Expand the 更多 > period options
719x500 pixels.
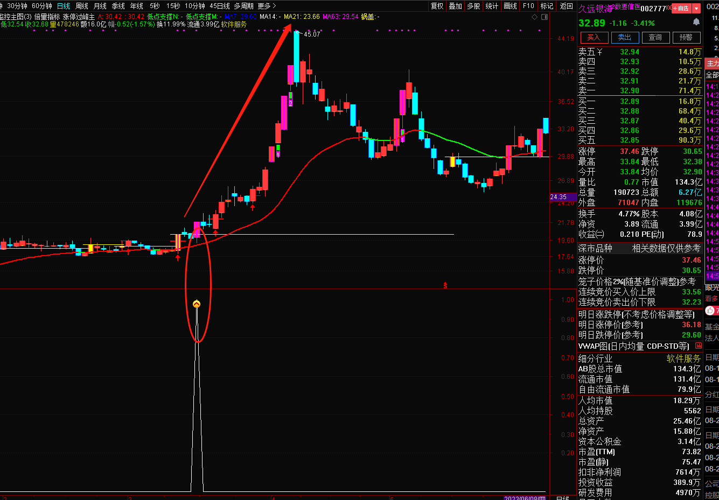click(x=267, y=6)
